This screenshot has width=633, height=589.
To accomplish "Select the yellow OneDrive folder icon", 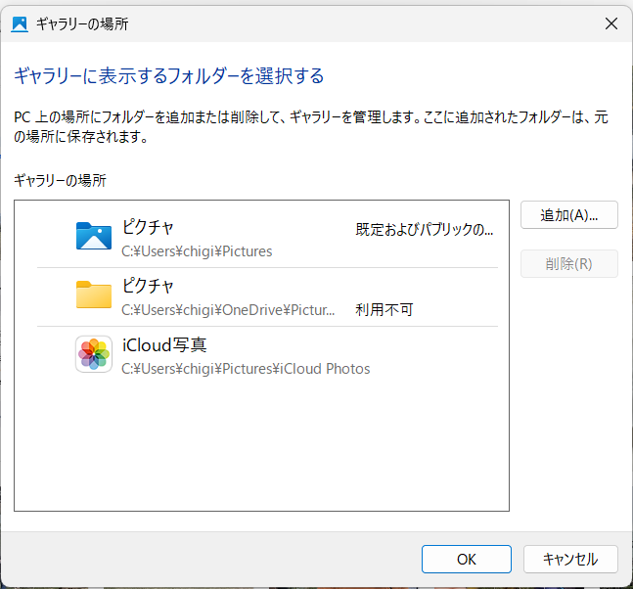I will point(94,294).
